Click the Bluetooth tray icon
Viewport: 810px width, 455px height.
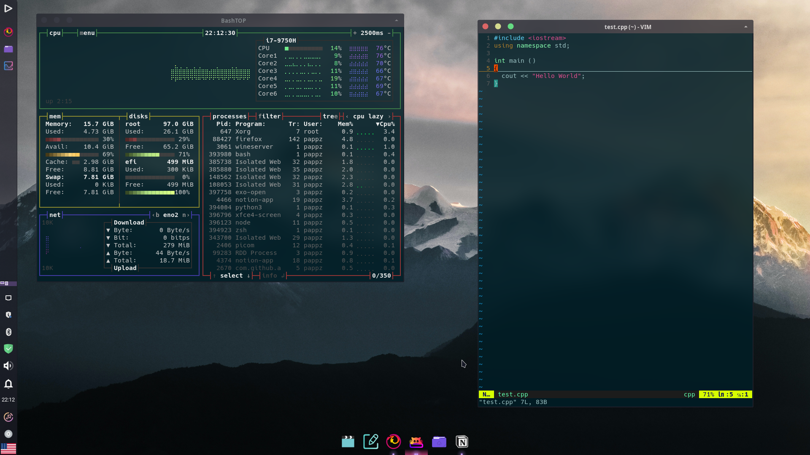tap(8, 332)
